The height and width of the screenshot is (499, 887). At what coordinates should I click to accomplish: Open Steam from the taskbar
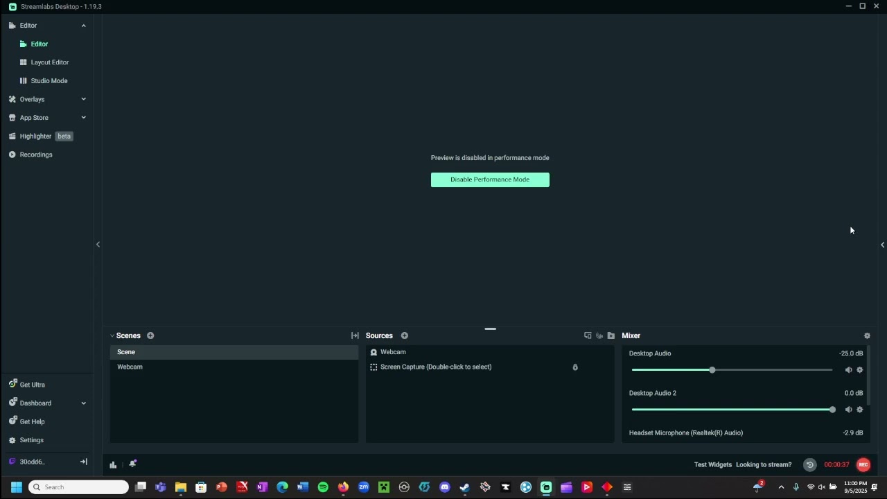coord(465,487)
